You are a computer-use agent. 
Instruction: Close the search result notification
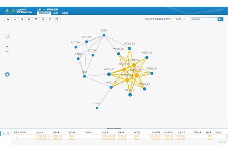(185, 19)
